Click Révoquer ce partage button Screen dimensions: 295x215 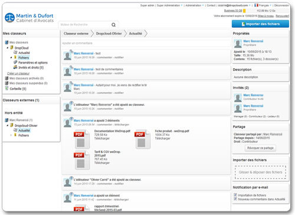tap(260, 148)
